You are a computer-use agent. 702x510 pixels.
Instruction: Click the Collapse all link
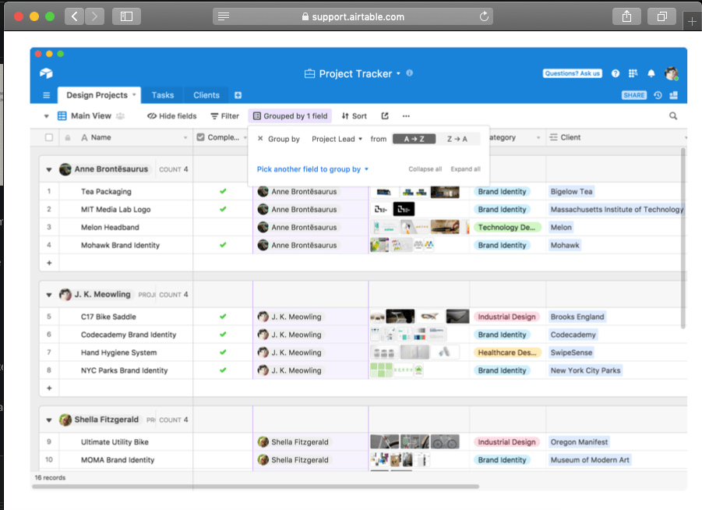[x=425, y=169]
